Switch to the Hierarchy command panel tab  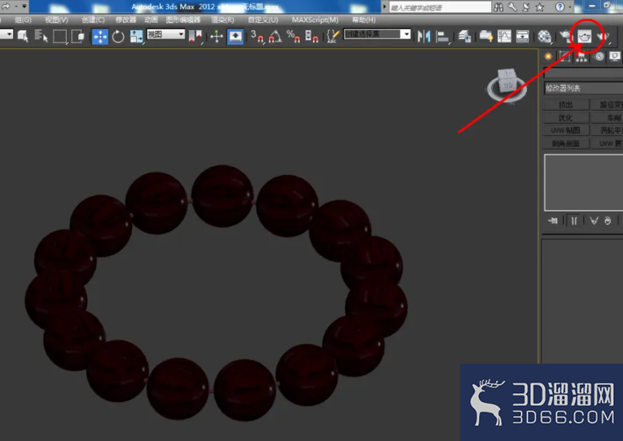(x=581, y=56)
